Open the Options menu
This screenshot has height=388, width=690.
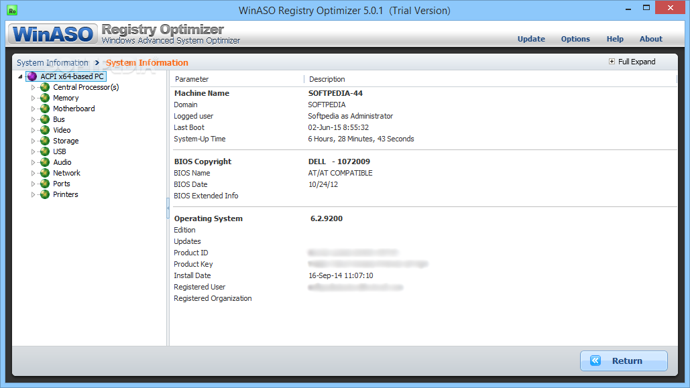click(x=575, y=39)
